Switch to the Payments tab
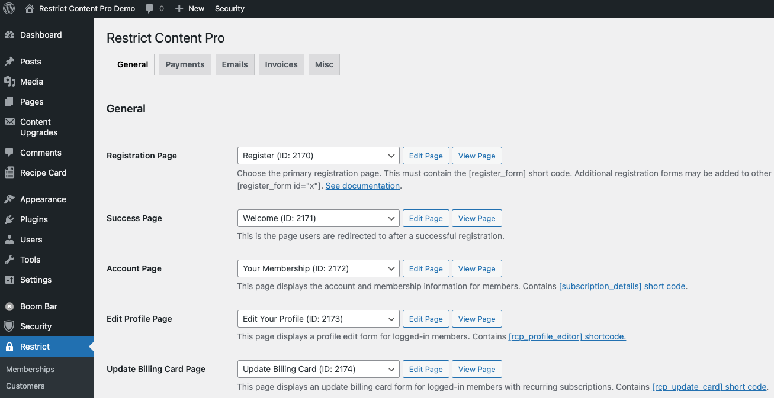The width and height of the screenshot is (774, 398). 185,64
